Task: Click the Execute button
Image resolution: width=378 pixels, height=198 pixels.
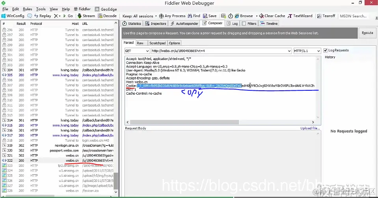Action: [367, 33]
